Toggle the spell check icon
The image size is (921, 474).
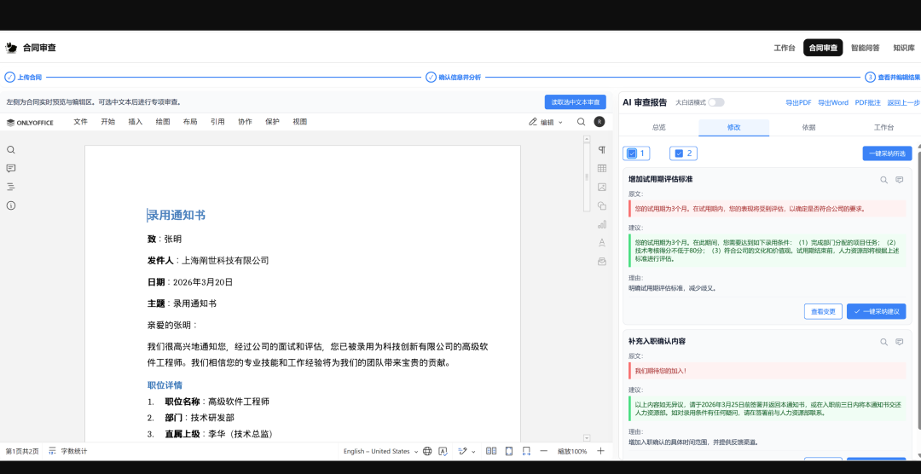(x=443, y=451)
